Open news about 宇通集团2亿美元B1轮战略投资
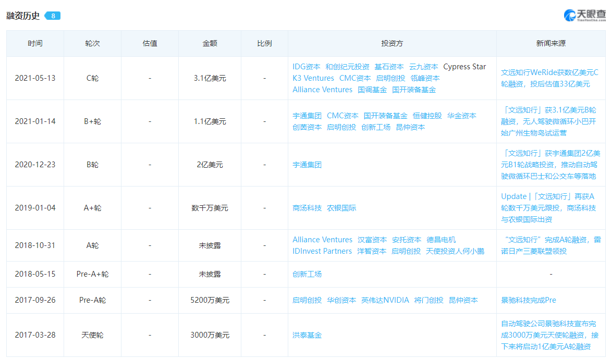This screenshot has width=611, height=359. pyautogui.click(x=550, y=165)
